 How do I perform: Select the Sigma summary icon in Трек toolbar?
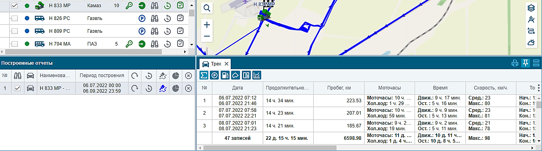[204, 75]
